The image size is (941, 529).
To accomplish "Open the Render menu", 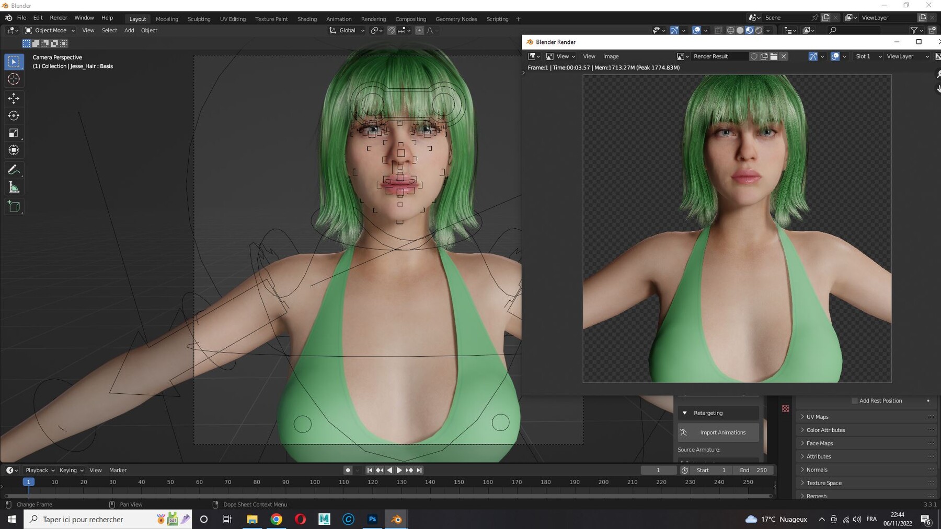I will point(59,17).
